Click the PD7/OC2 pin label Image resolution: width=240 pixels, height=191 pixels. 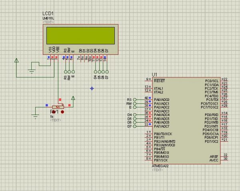212,141
